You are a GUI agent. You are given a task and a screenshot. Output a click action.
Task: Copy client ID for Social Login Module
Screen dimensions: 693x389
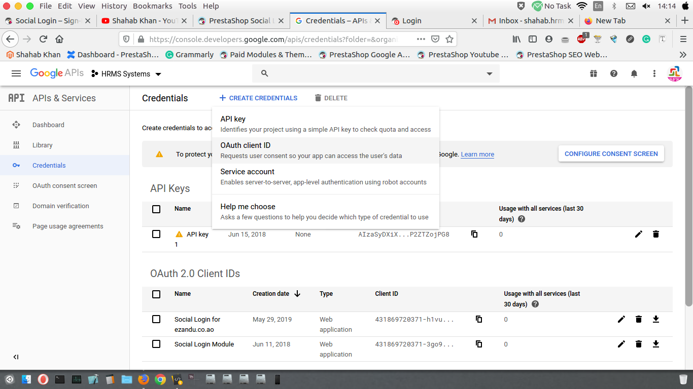coord(479,344)
